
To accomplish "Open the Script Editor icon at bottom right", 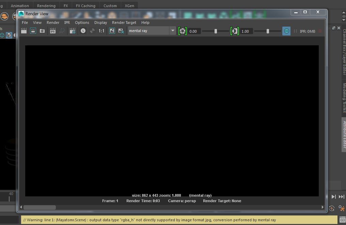I will [x=343, y=220].
